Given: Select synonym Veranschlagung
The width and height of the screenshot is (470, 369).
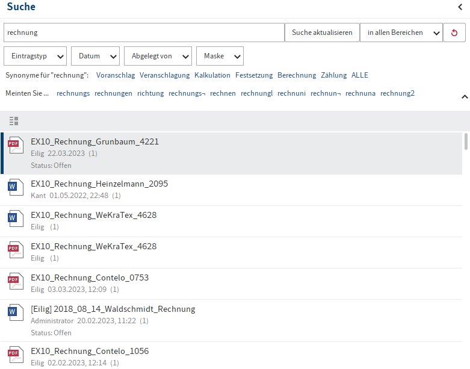Looking at the screenshot, I should click(x=164, y=75).
